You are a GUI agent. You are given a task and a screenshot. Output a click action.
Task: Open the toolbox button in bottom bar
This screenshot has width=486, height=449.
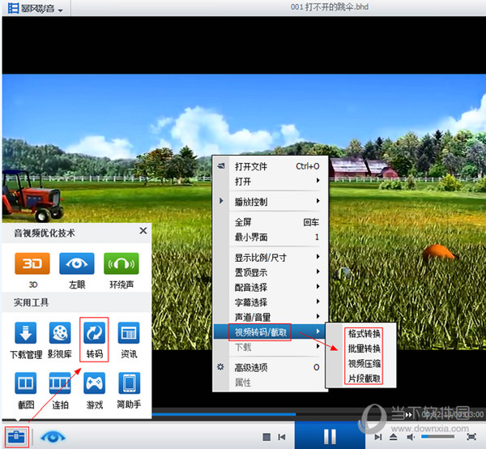(15, 435)
